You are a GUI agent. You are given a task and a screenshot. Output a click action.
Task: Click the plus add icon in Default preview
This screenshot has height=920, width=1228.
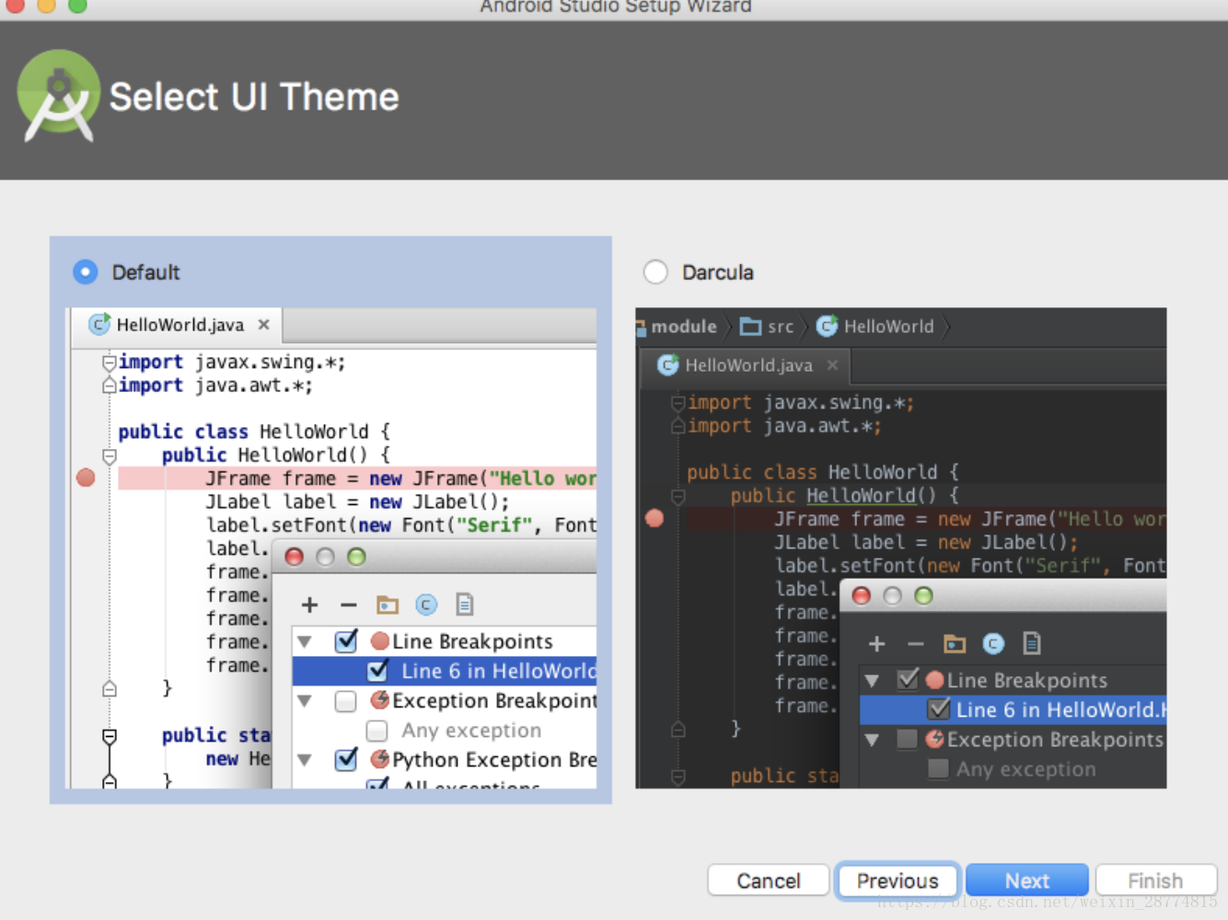(309, 604)
